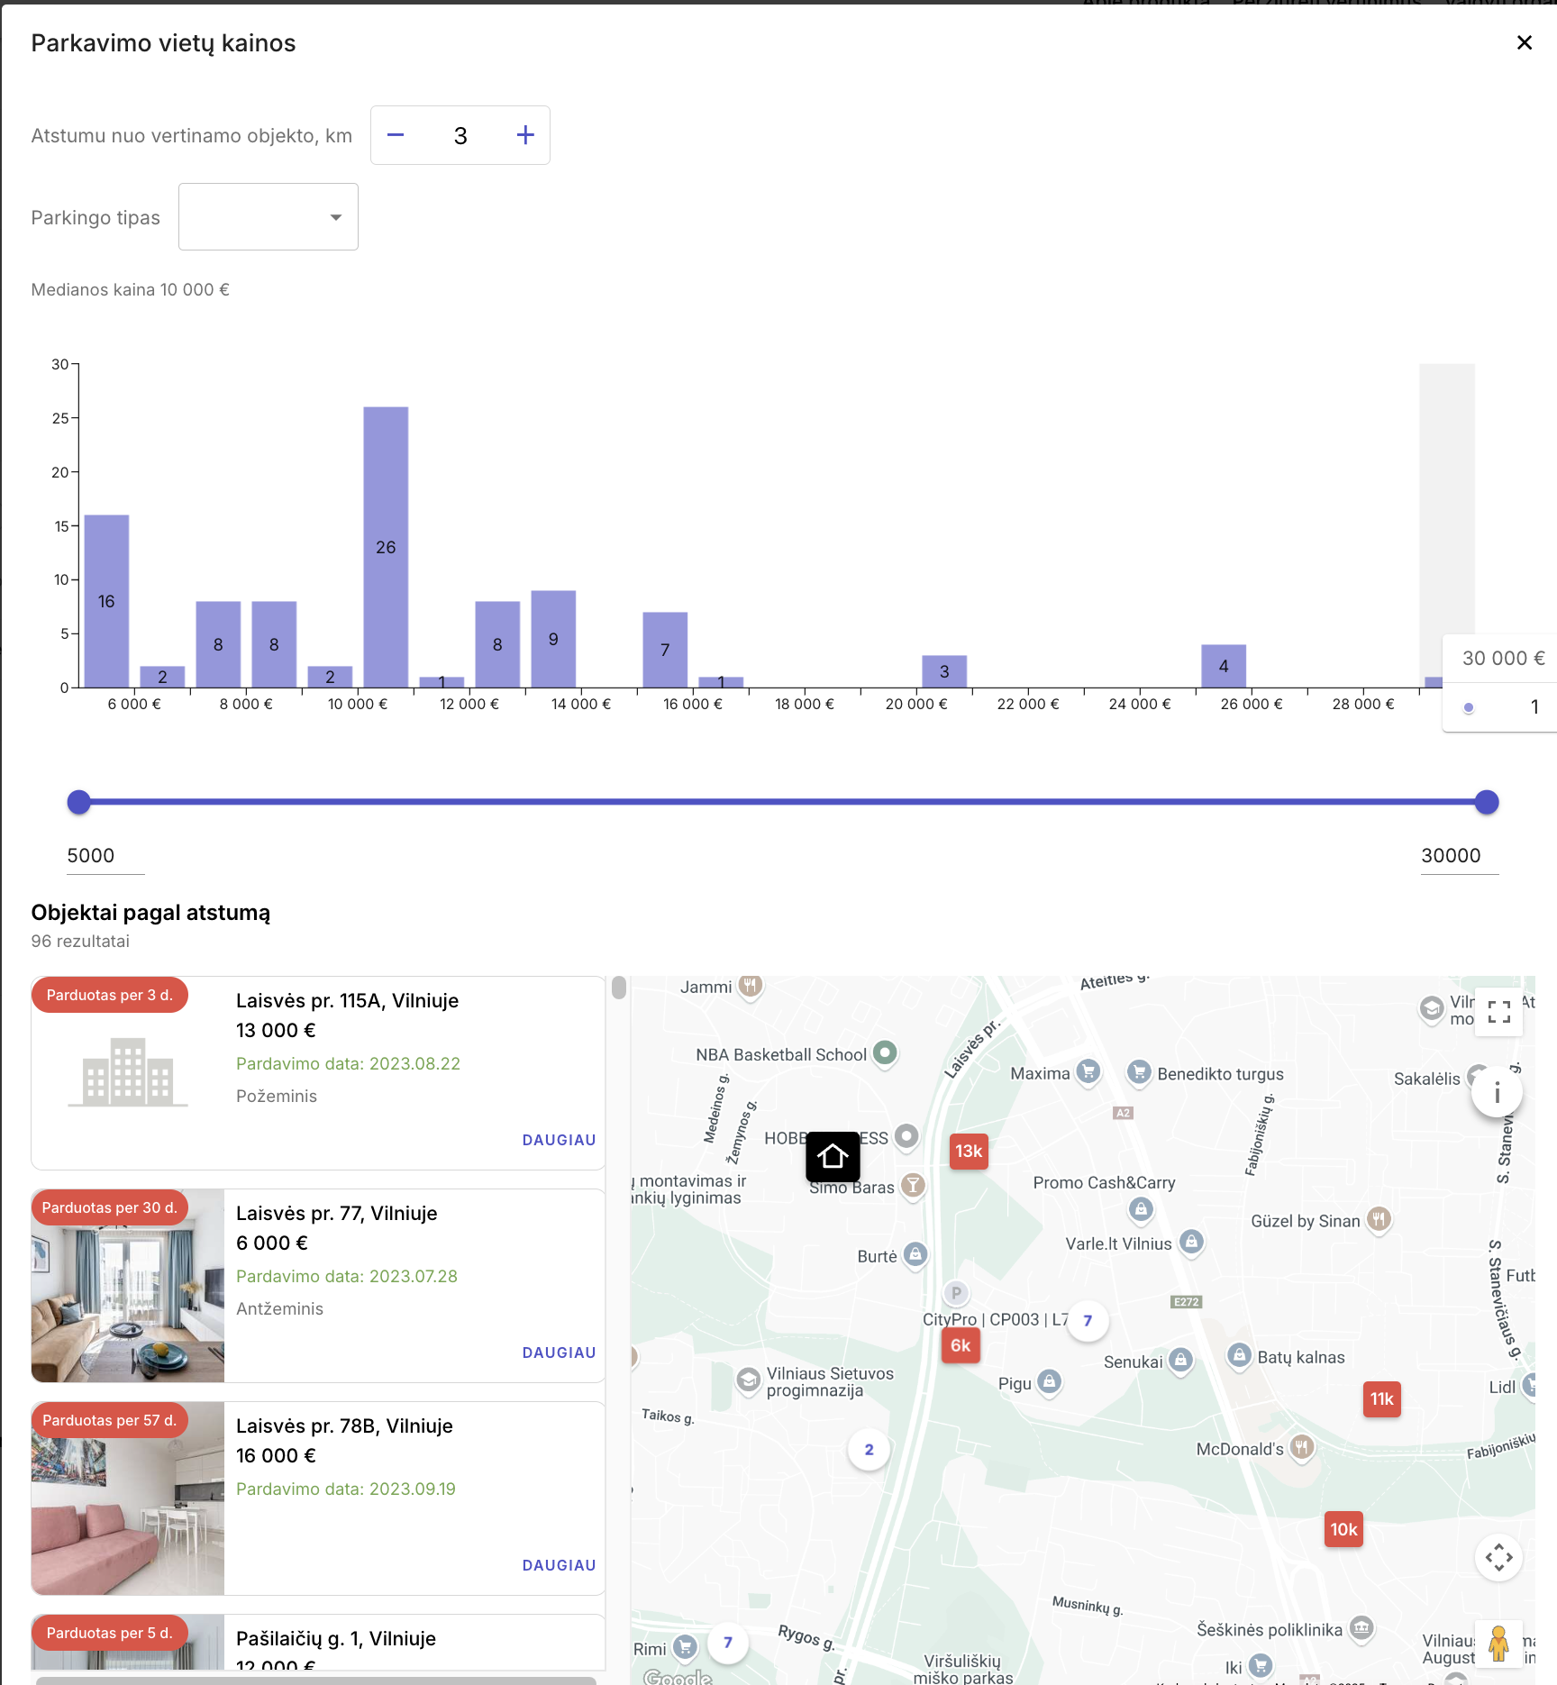Image resolution: width=1557 pixels, height=1685 pixels.
Task: Click the Laisvės pr. 115A, Vilniuje title
Action: 347,1000
